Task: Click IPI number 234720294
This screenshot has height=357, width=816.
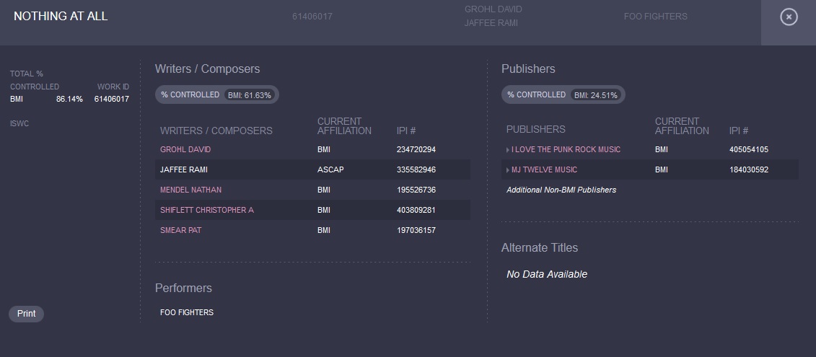Action: [x=416, y=150]
